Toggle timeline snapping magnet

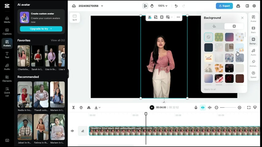click(203, 107)
